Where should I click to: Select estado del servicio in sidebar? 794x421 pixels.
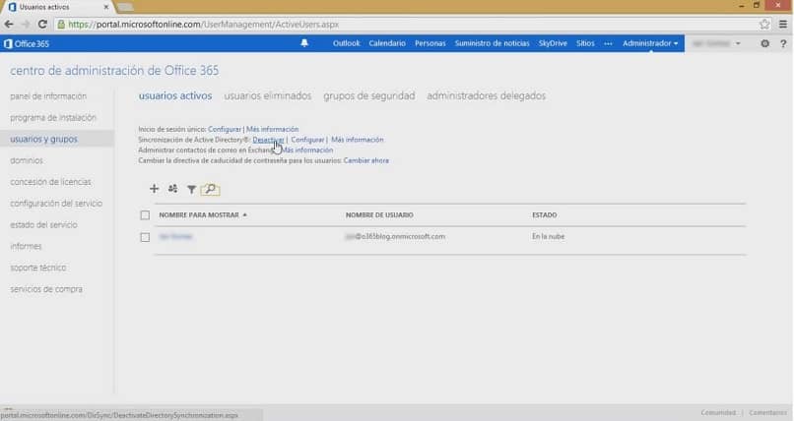coord(43,224)
